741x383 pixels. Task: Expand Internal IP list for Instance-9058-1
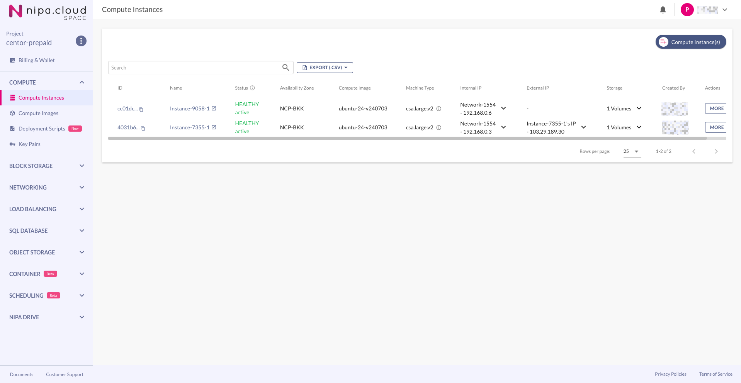tap(503, 108)
